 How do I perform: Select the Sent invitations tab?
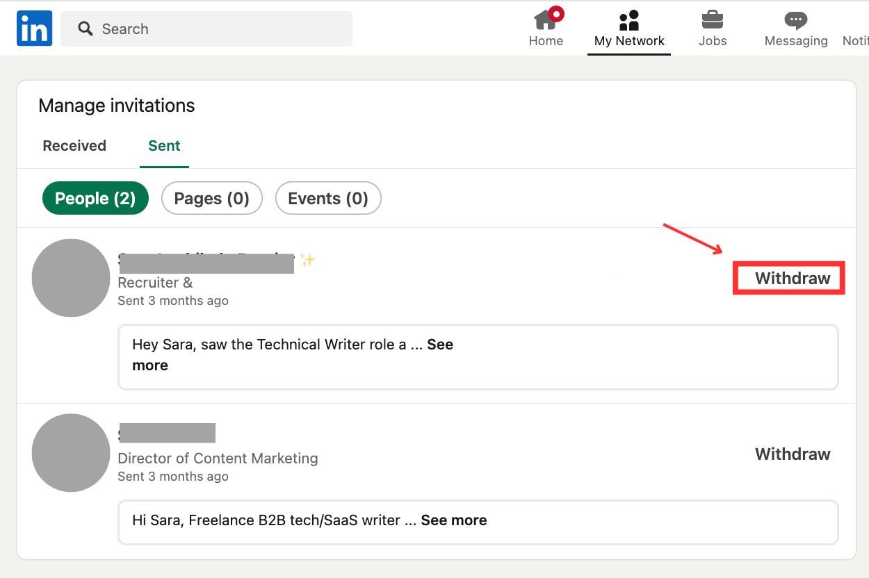tap(164, 146)
